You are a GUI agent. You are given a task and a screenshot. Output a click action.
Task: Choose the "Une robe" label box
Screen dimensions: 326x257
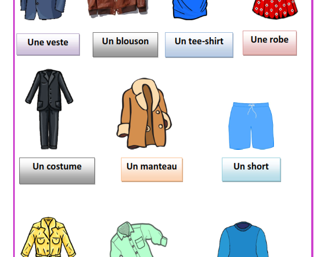click(270, 43)
